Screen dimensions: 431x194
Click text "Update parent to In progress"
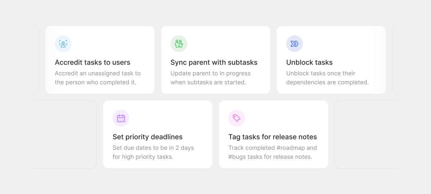210,73
